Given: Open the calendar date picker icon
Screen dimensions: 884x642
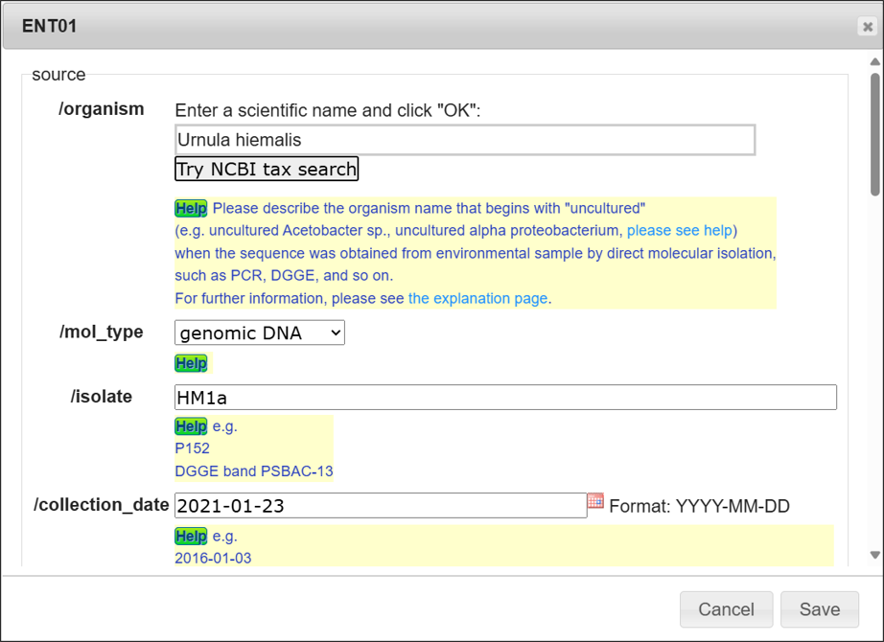Looking at the screenshot, I should [595, 501].
